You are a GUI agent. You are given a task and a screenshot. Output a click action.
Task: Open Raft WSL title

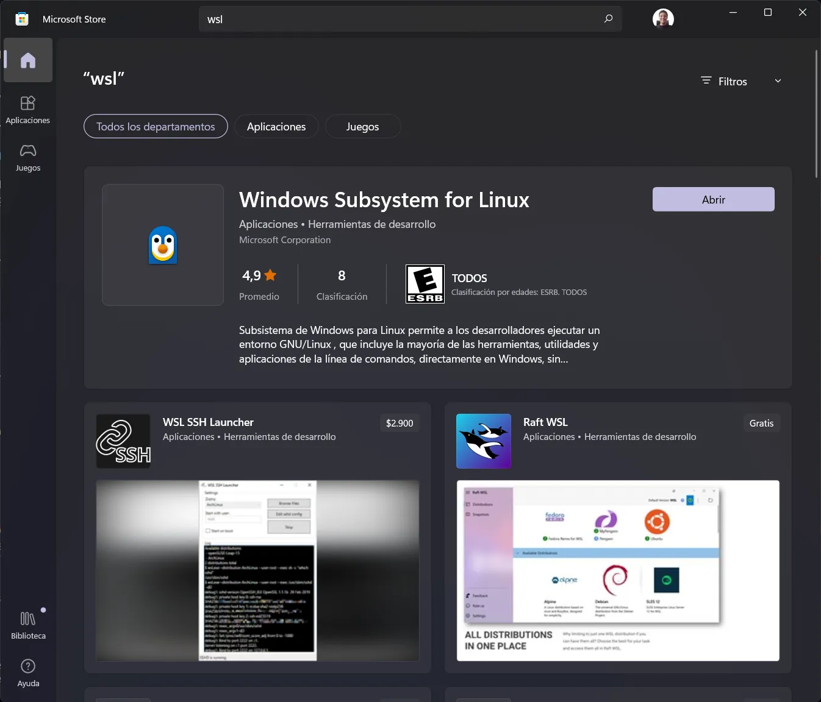(545, 422)
